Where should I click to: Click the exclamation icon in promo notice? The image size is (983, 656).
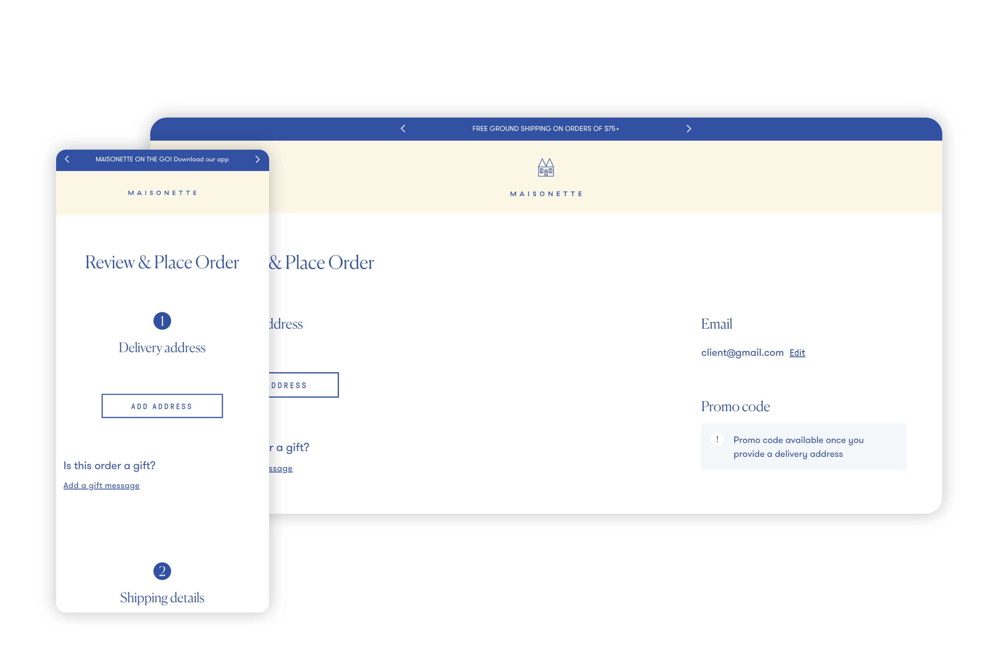(x=718, y=439)
